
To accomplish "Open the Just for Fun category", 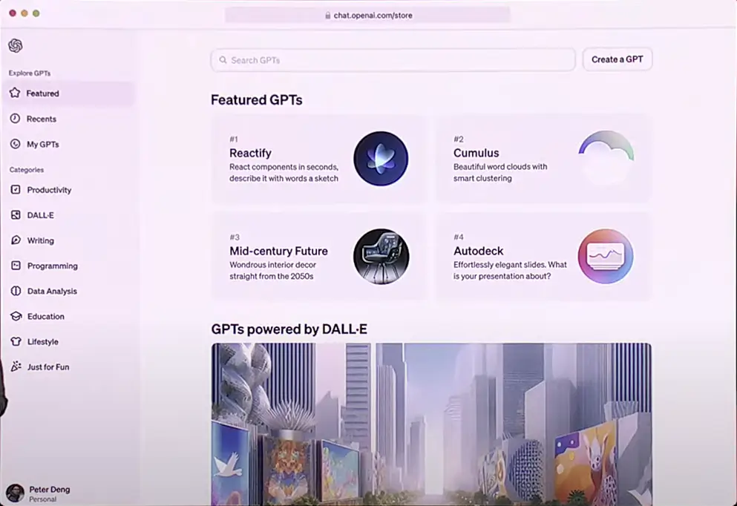I will click(48, 367).
